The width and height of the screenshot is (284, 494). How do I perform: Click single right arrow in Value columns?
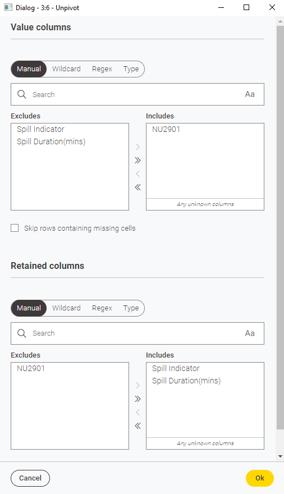pyautogui.click(x=138, y=147)
